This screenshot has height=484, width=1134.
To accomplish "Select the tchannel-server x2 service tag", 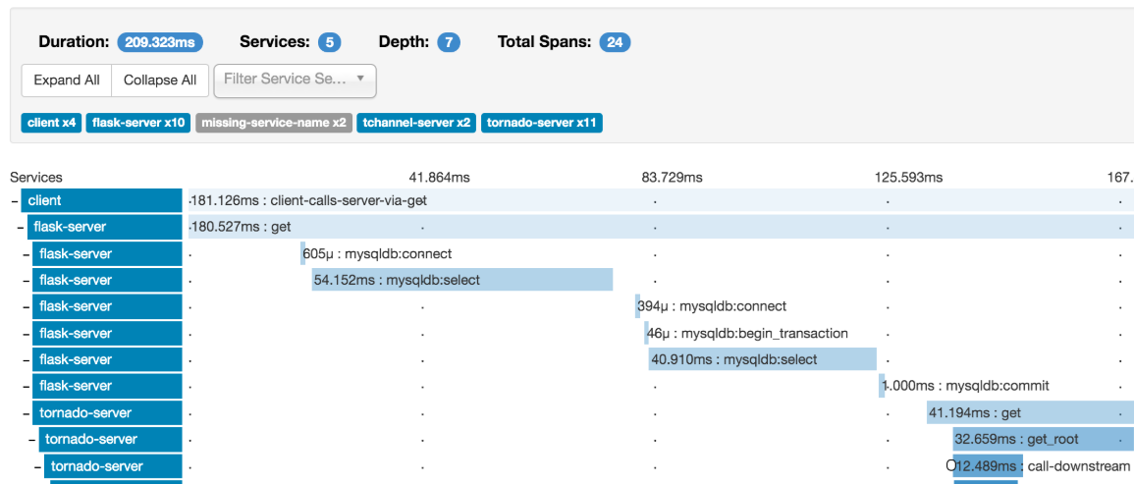I will (x=416, y=123).
